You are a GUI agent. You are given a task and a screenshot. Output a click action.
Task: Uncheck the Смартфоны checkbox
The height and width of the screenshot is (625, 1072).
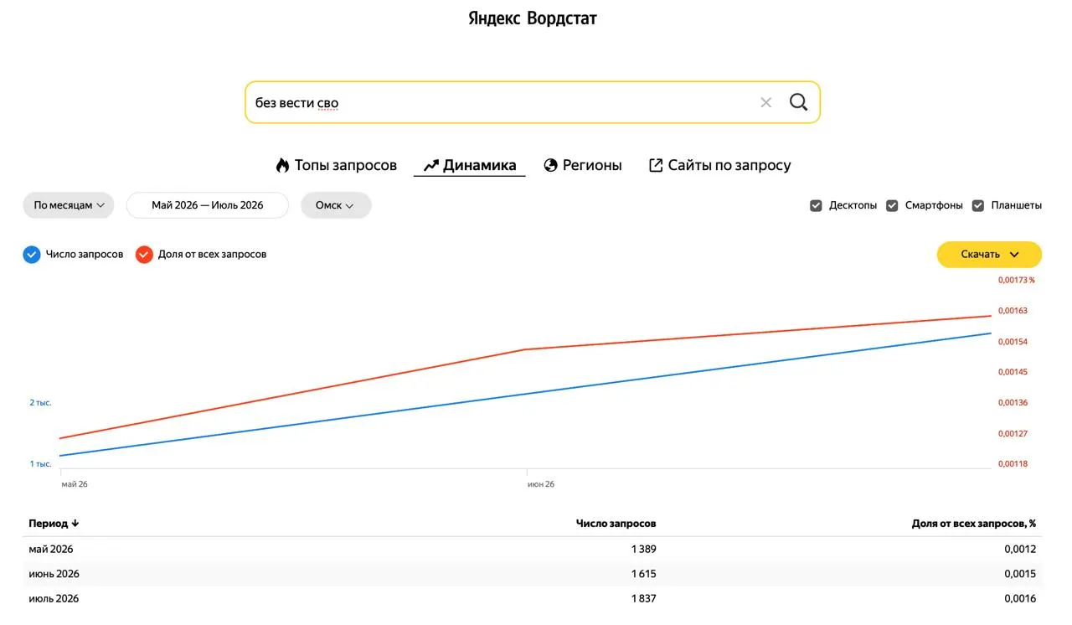892,205
